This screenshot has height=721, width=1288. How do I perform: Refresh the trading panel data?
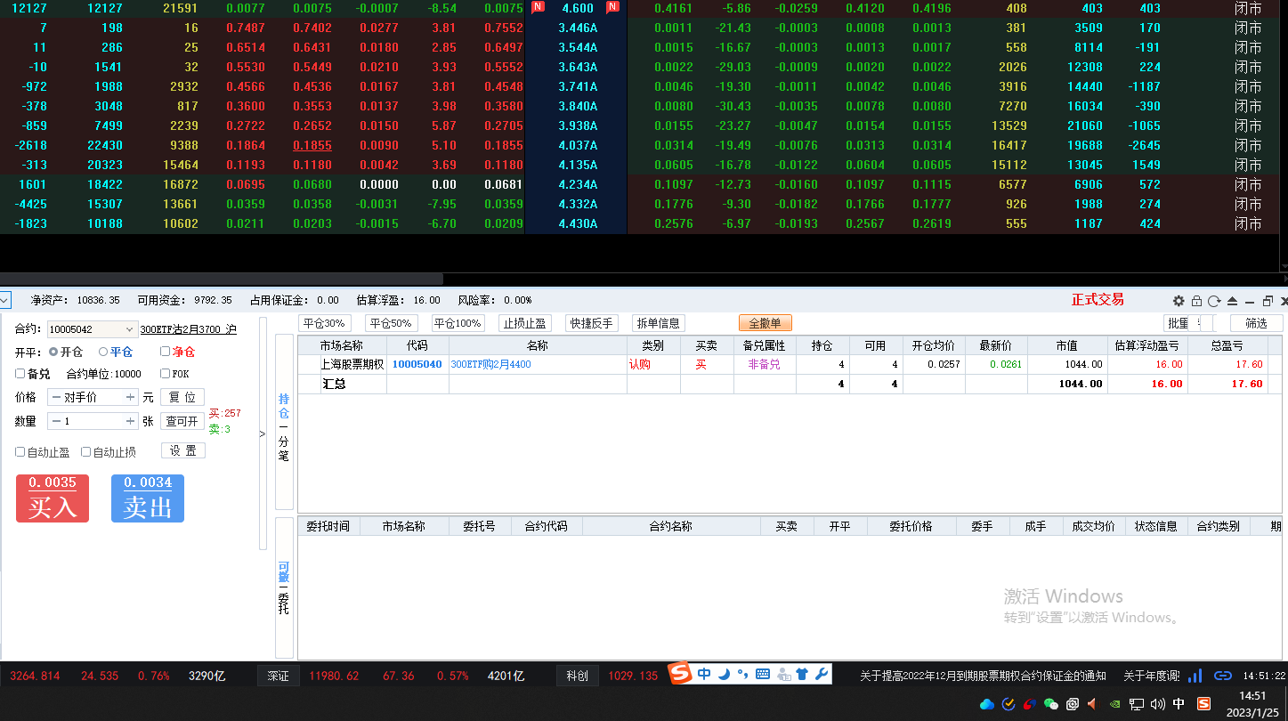(x=1214, y=301)
